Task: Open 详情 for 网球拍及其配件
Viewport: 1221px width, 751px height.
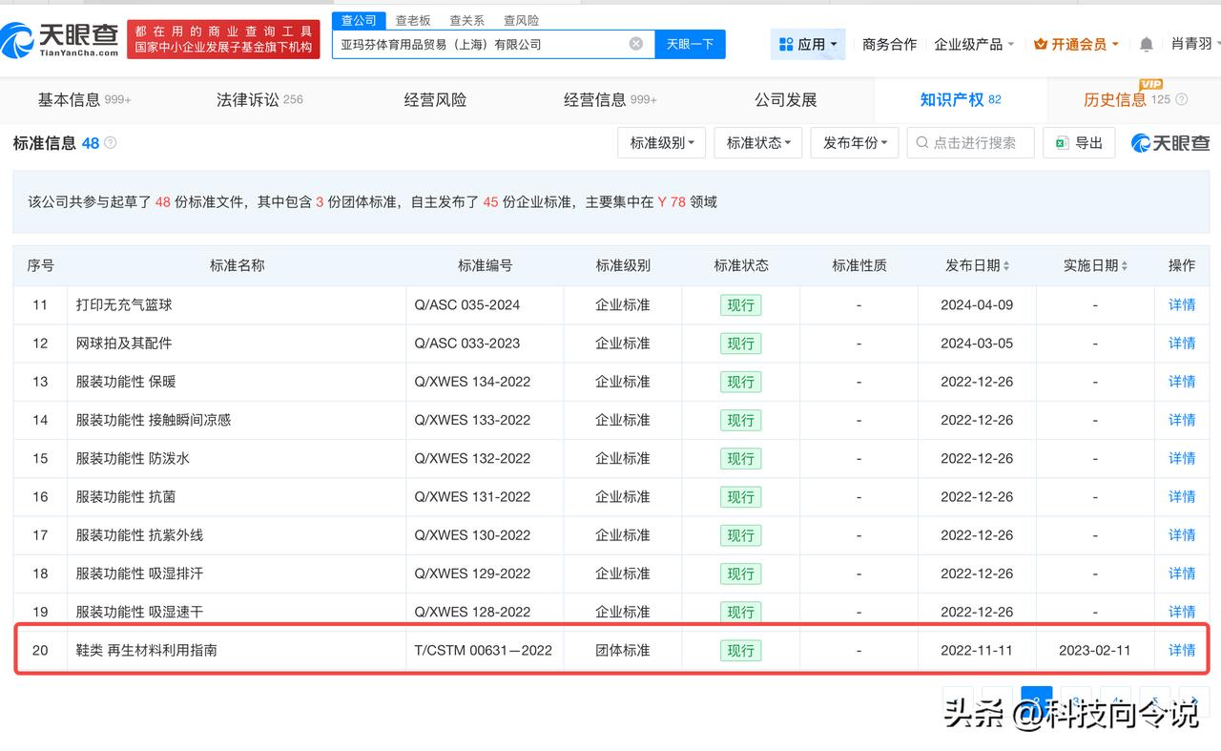Action: coord(1182,344)
